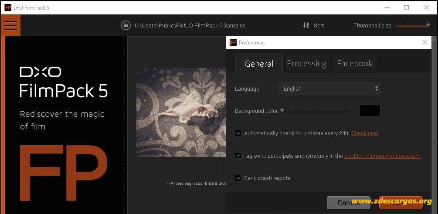Click the Sort arrows icon
The width and height of the screenshot is (438, 214).
click(306, 25)
